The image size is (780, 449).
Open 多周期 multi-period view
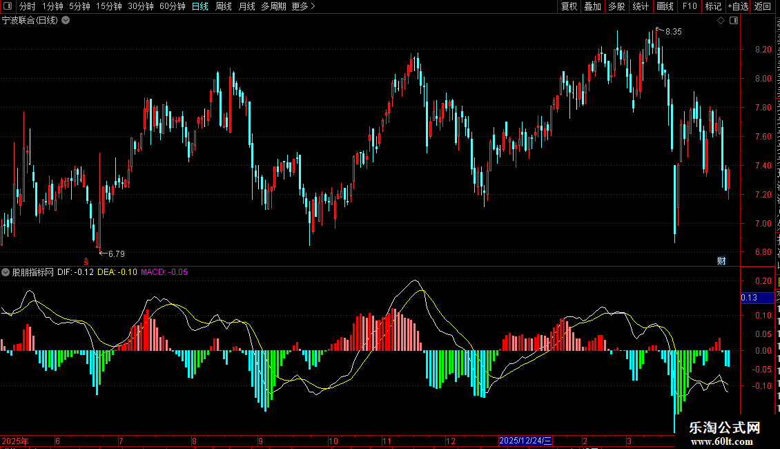coord(273,6)
